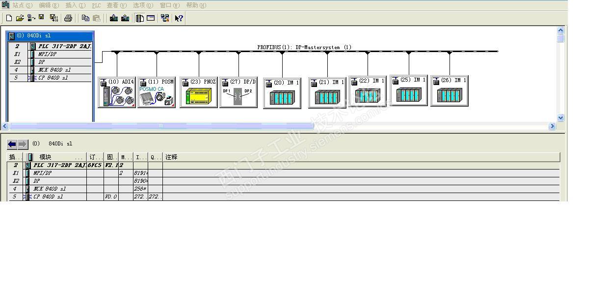Screen dimensions: 608x283
Task: Click the address overview window icon
Action: (151, 18)
